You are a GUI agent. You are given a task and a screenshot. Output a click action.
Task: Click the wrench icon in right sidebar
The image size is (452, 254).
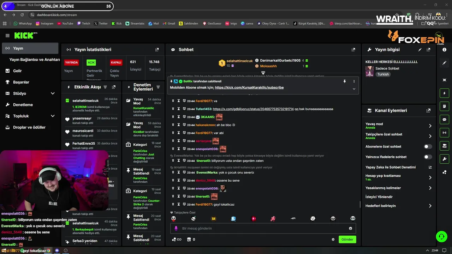pos(444,159)
